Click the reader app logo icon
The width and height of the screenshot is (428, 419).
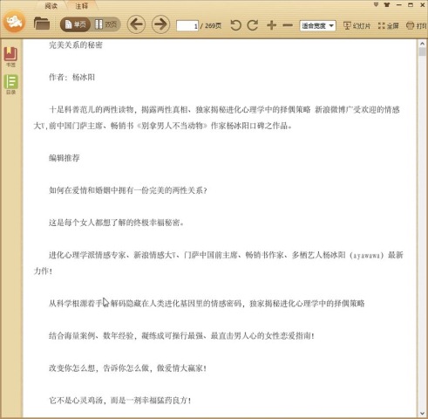[14, 22]
